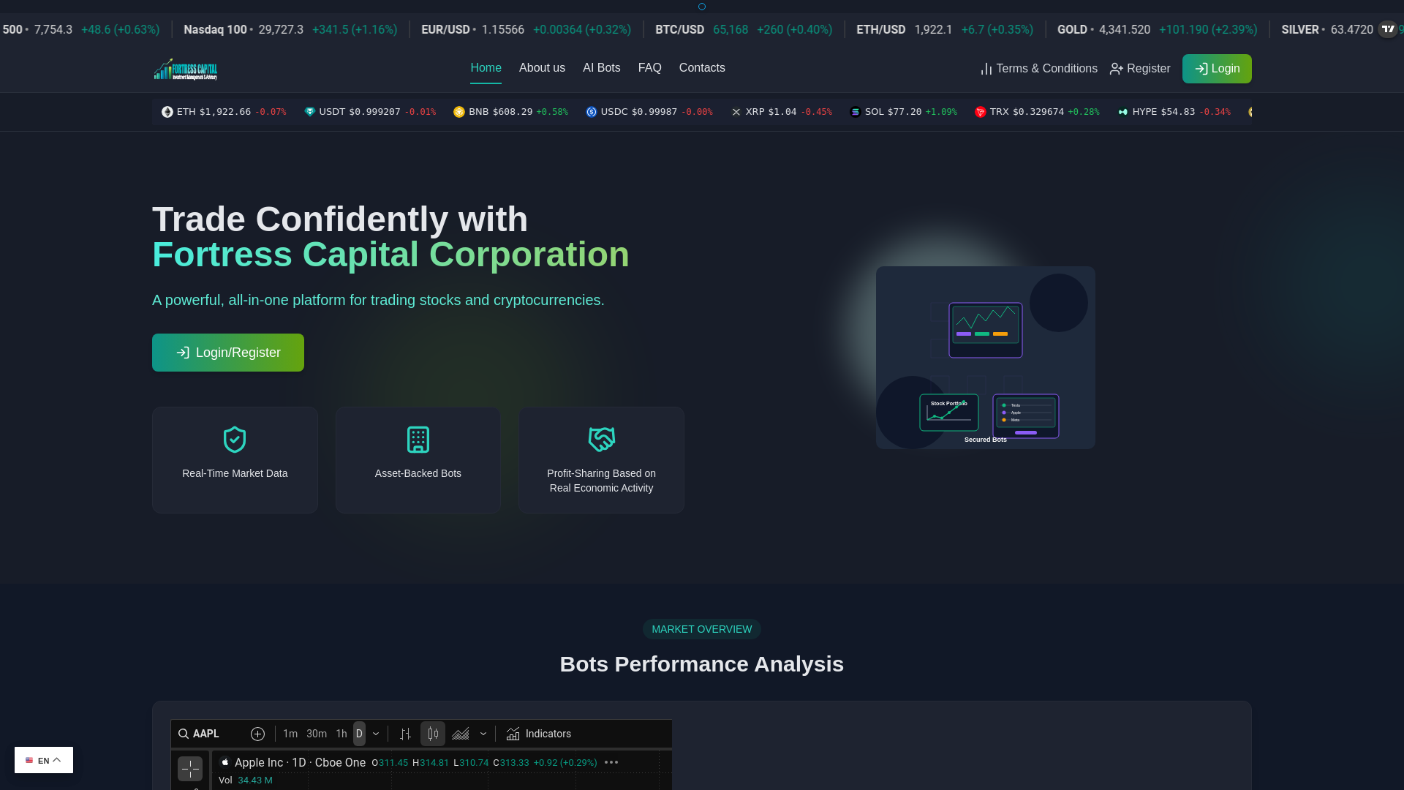
Task: Open the Indicators menu
Action: click(539, 734)
